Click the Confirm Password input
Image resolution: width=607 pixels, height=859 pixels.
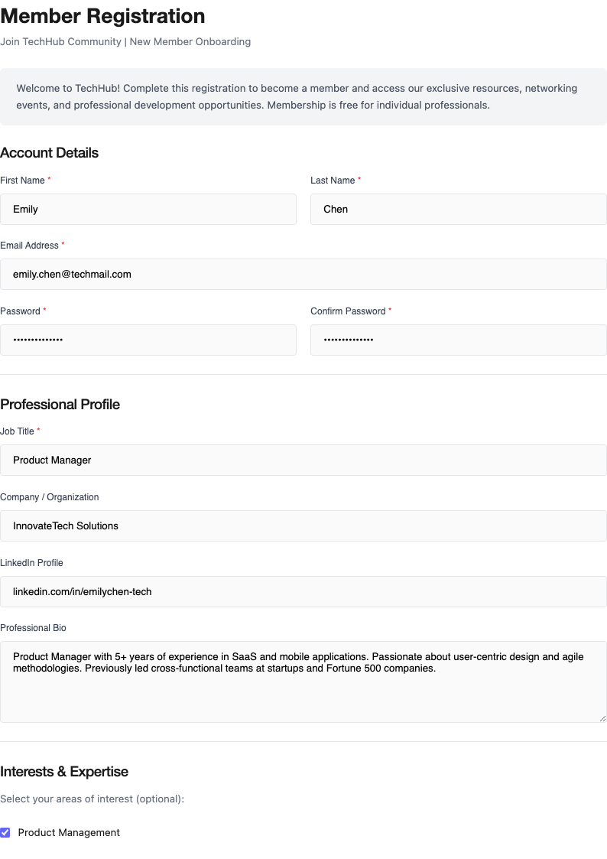[458, 340]
